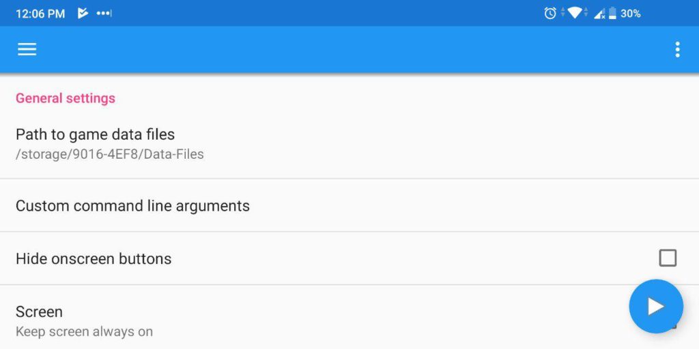The width and height of the screenshot is (699, 349).
Task: Open Path to game data files setting
Action: click(95, 134)
